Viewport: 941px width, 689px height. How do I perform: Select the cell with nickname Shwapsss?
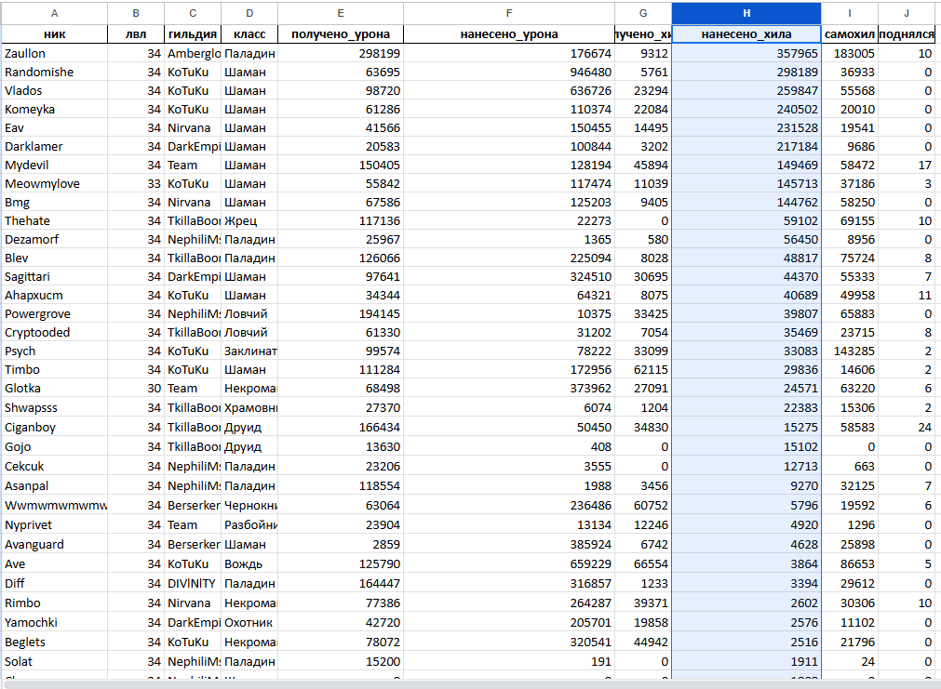point(54,408)
